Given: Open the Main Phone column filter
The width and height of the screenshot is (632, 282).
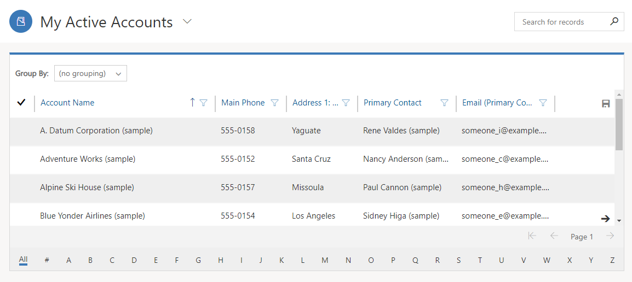Looking at the screenshot, I should click(x=274, y=103).
